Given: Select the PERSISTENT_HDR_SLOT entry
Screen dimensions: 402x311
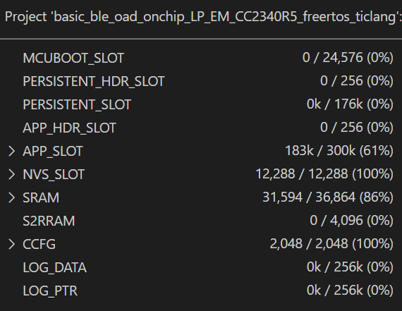Looking at the screenshot, I should point(201,81).
